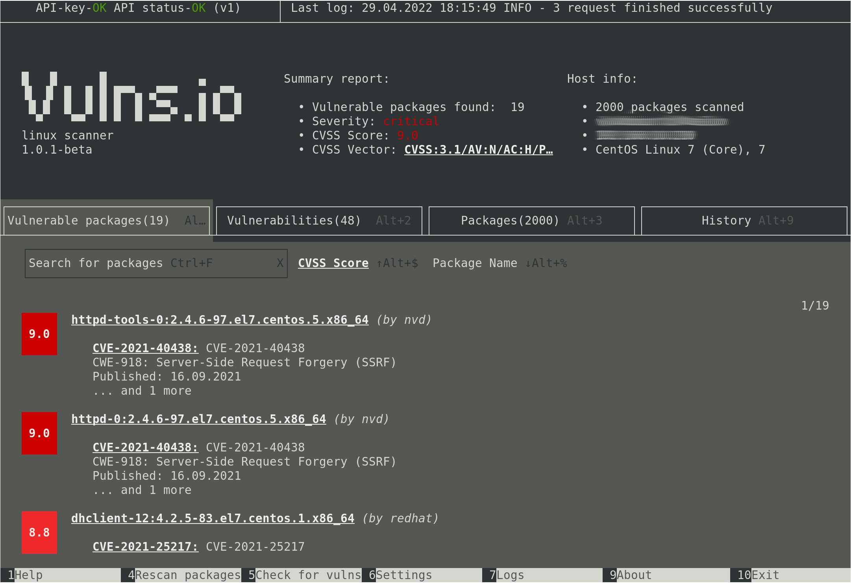
Task: Open the dhclient-12:4.2.5-83 package link
Action: [x=213, y=518]
